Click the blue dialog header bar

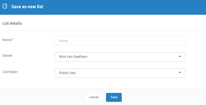pos(103,7)
